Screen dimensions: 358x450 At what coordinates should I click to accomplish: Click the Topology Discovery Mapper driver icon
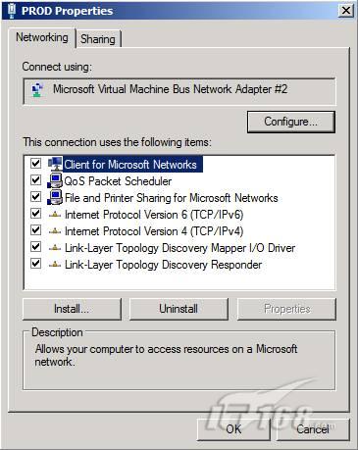point(55,248)
